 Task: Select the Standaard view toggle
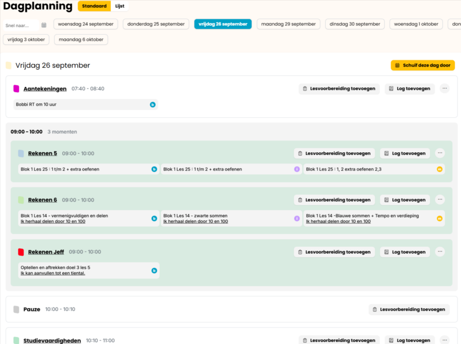(94, 6)
